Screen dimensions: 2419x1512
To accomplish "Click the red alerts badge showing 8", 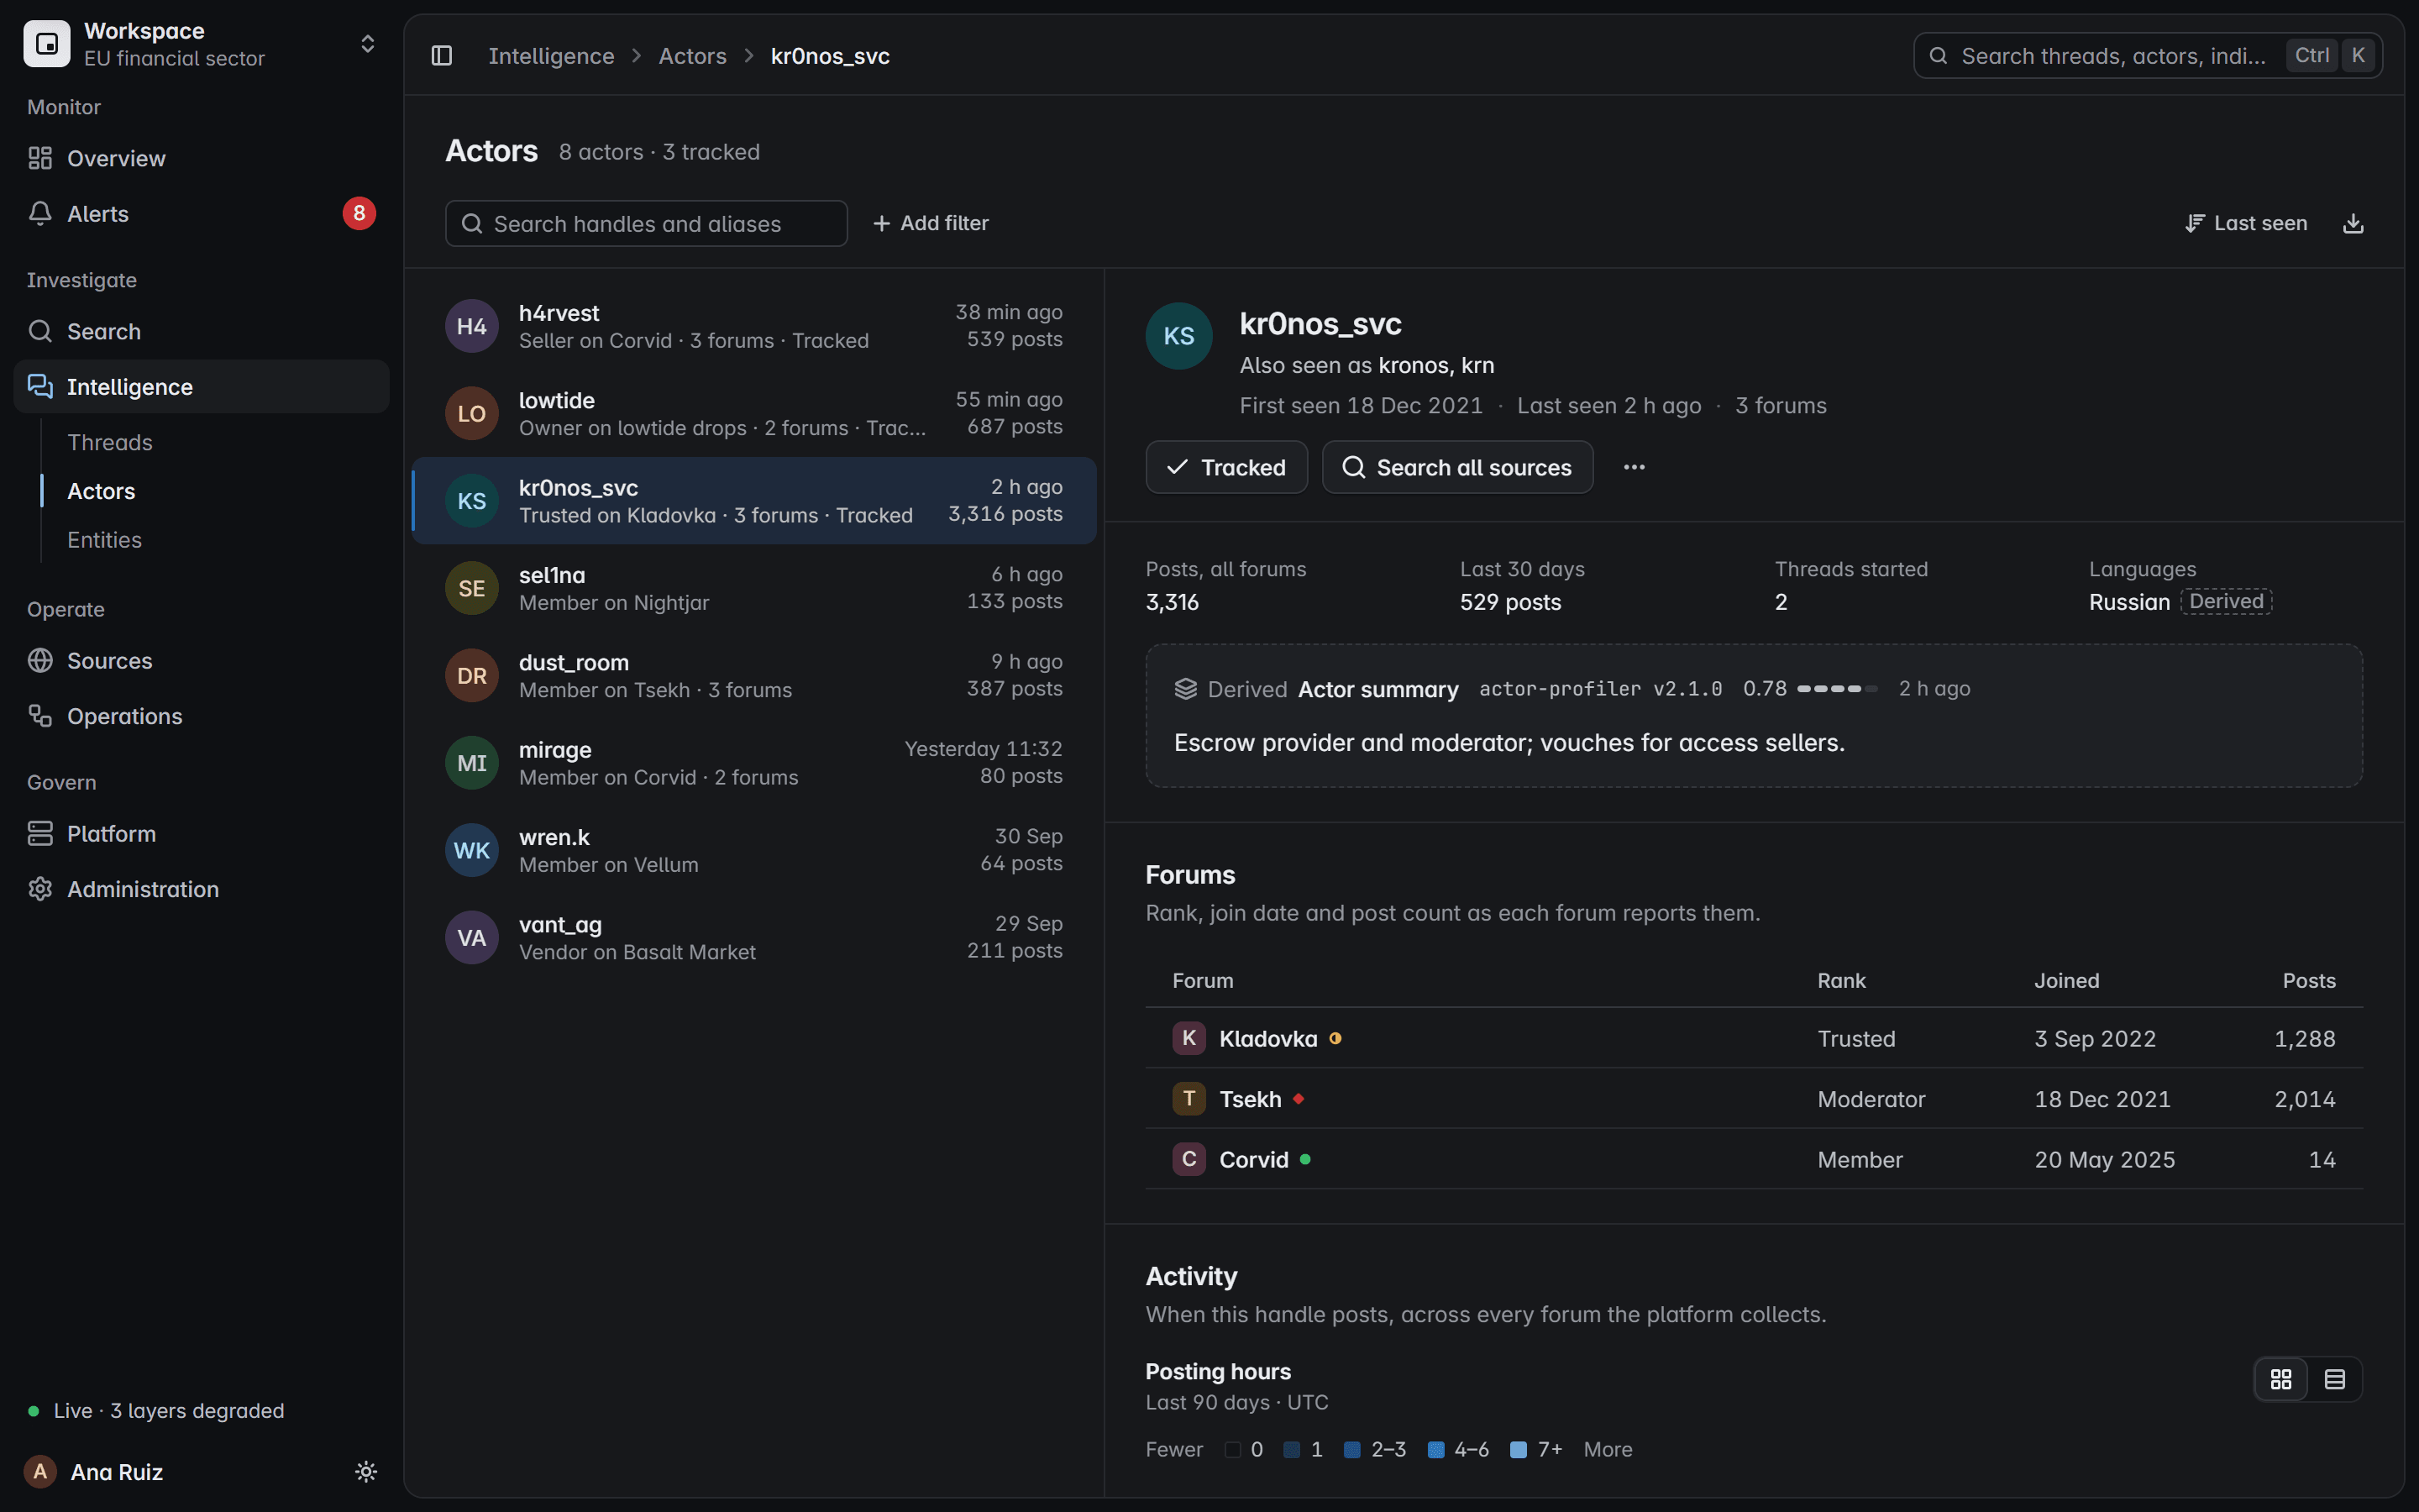I will 359,214.
